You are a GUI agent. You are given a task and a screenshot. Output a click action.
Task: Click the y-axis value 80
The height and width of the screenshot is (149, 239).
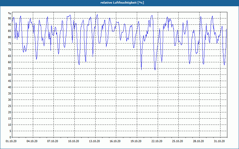pyautogui.click(x=10, y=37)
